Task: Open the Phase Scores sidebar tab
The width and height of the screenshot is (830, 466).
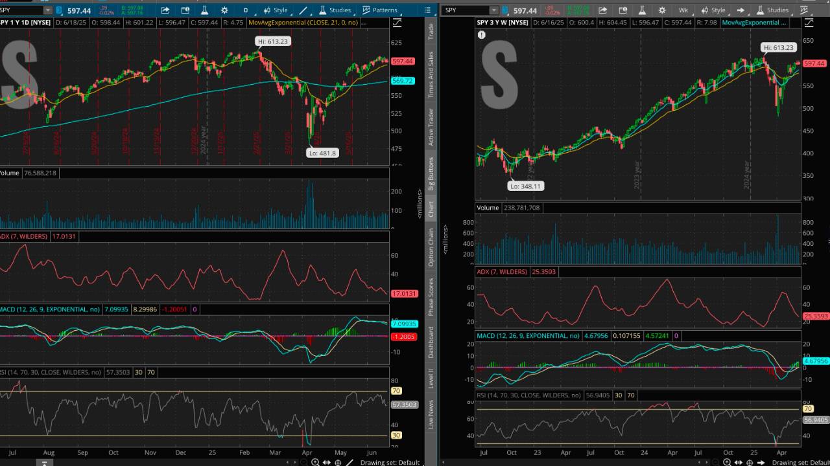Action: click(x=431, y=297)
